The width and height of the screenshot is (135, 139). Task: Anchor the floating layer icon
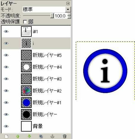point(52,136)
